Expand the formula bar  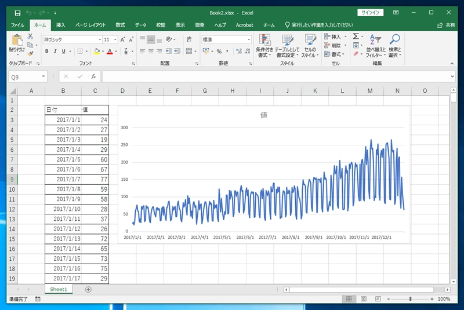tap(452, 76)
